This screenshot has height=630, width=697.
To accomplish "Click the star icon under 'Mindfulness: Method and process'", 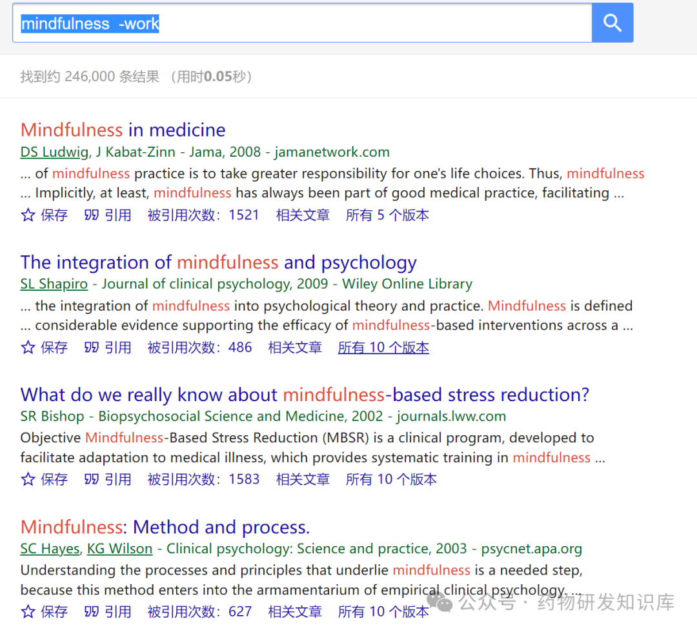I will 26,611.
